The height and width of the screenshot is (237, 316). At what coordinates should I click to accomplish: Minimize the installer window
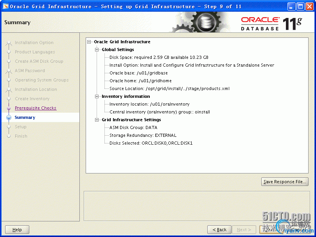(x=291, y=6)
